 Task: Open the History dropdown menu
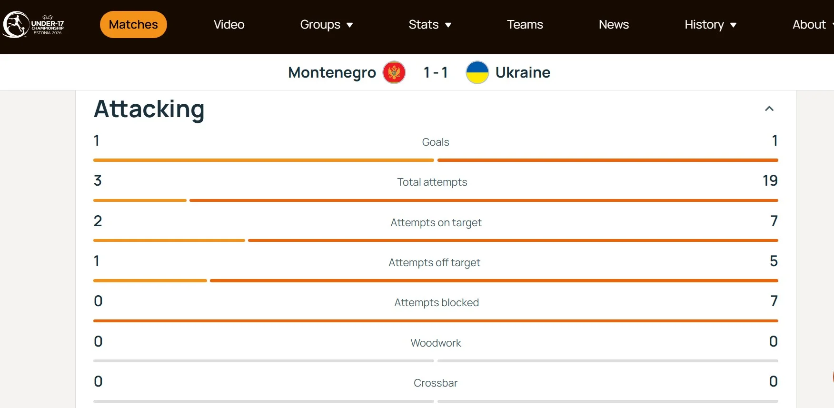710,25
